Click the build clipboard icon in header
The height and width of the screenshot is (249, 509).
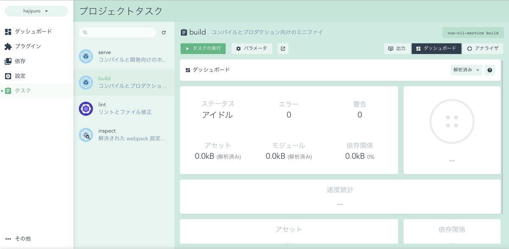(184, 33)
